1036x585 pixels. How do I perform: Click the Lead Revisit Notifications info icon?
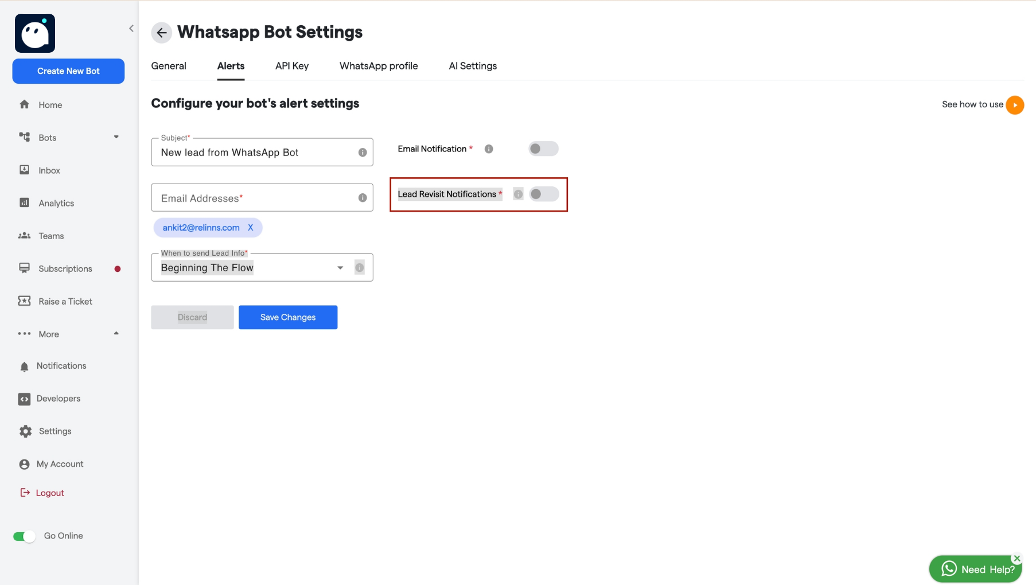[518, 194]
